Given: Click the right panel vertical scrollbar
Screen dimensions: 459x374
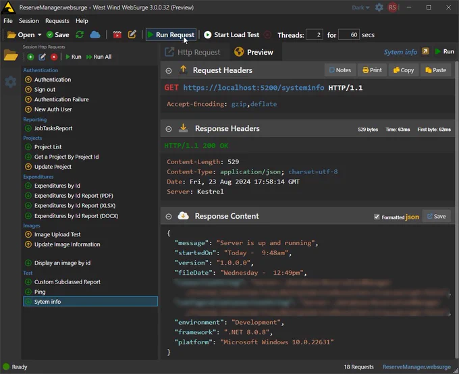Looking at the screenshot, I should [x=457, y=209].
